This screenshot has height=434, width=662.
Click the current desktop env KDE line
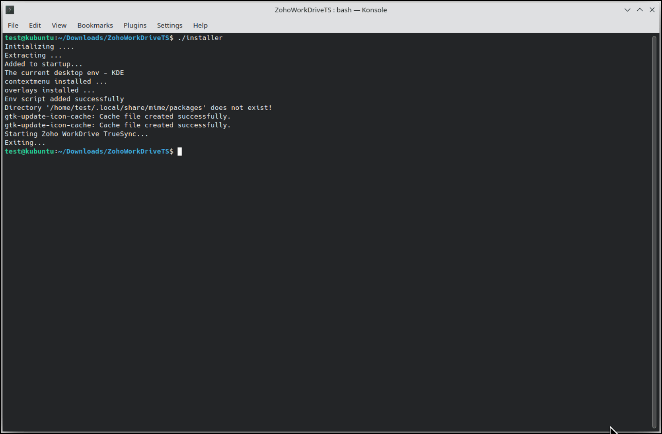[x=64, y=73]
